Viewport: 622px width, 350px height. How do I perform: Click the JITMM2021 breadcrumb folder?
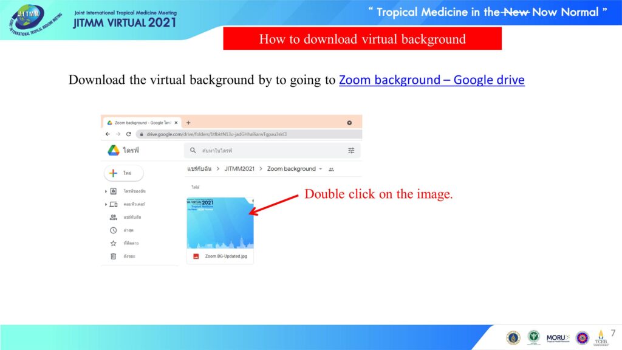click(x=239, y=169)
